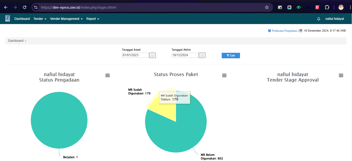
Task: Reload the page
Action: pos(25,7)
